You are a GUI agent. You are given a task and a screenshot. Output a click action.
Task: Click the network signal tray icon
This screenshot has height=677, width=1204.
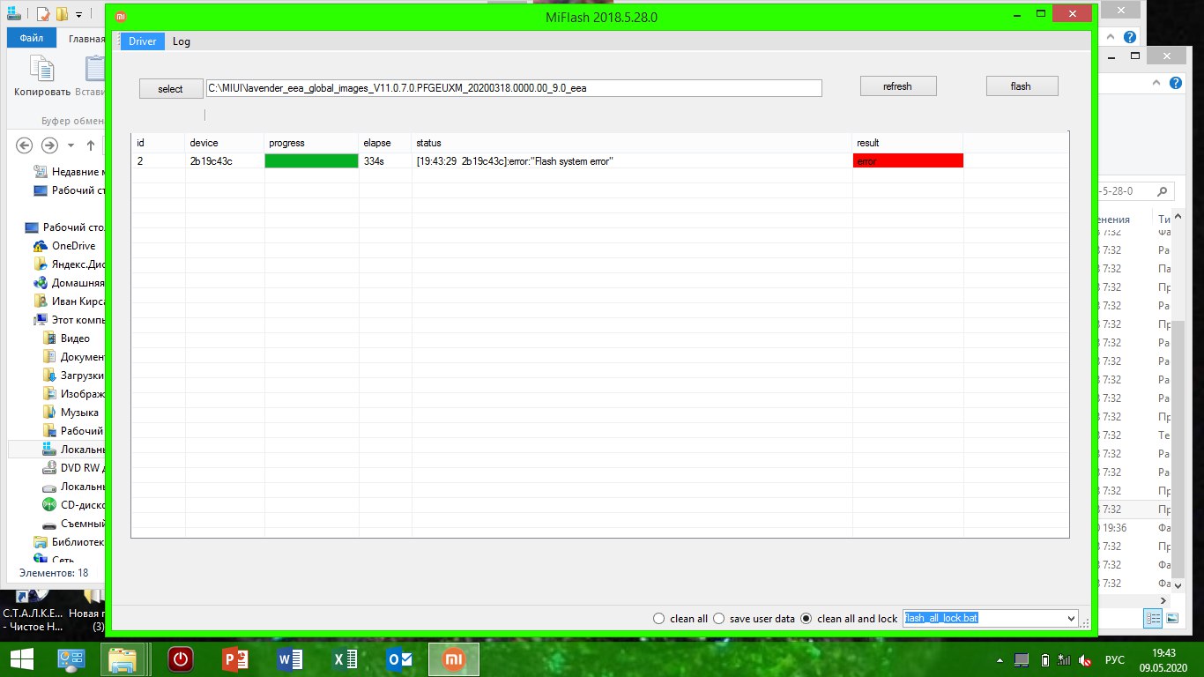(x=1066, y=659)
